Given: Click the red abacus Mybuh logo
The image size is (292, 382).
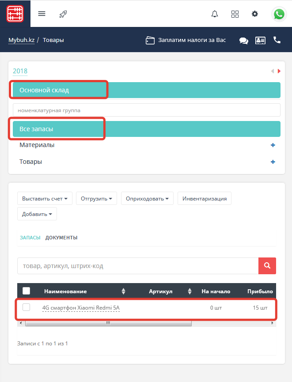Looking at the screenshot, I should pos(15,14).
